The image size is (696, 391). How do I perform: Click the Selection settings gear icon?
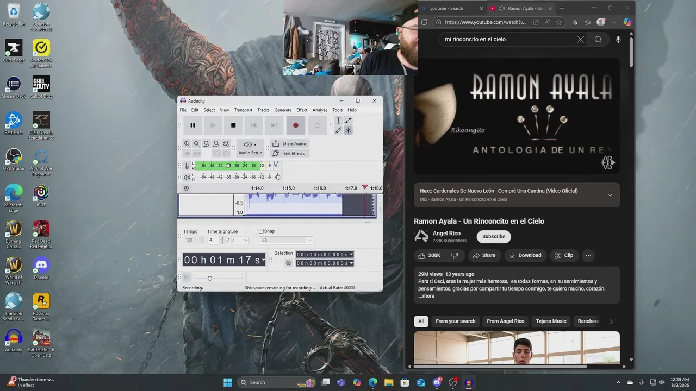289,263
